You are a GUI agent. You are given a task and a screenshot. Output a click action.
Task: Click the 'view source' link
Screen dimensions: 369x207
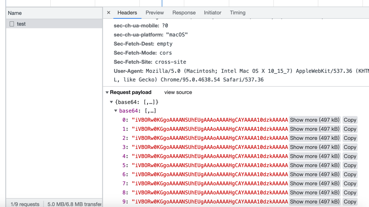178,92
